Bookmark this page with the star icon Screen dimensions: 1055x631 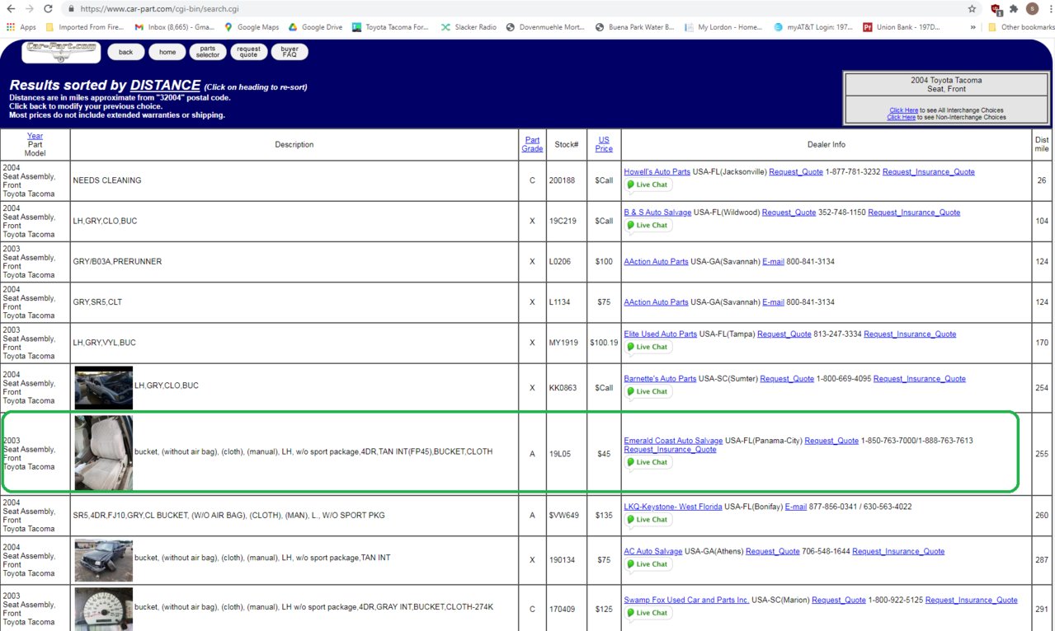coord(973,8)
